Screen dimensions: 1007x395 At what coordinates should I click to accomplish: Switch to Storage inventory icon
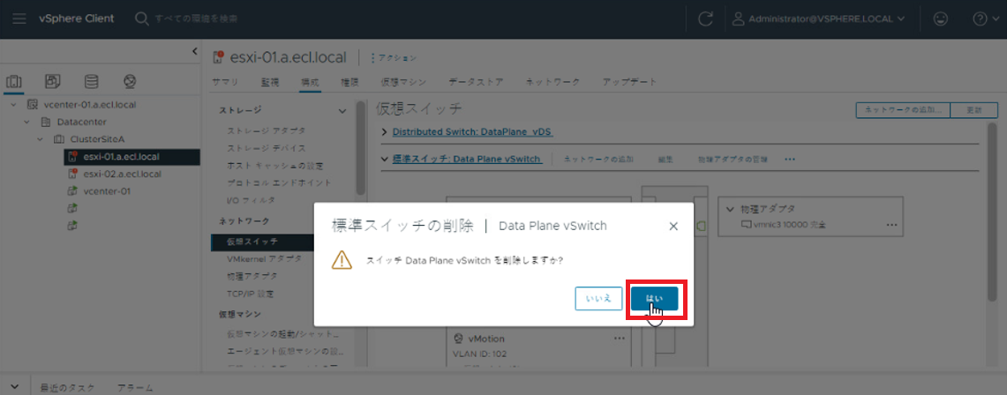(92, 81)
